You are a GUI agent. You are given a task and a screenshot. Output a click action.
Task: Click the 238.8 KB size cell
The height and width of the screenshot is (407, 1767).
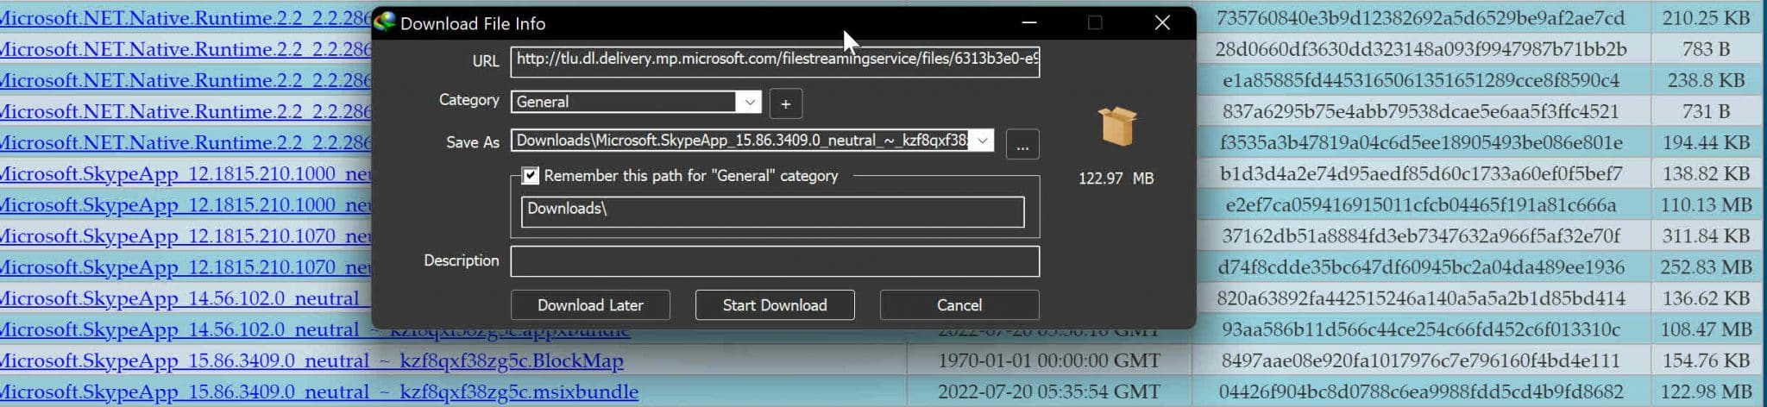click(1706, 81)
